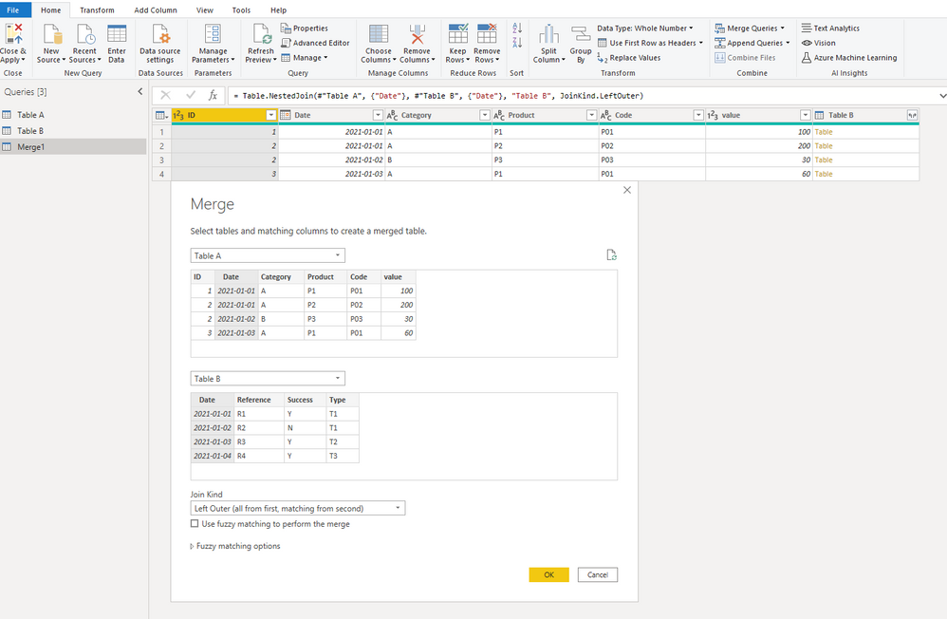
Task: Select the Group By icon
Action: (x=581, y=34)
